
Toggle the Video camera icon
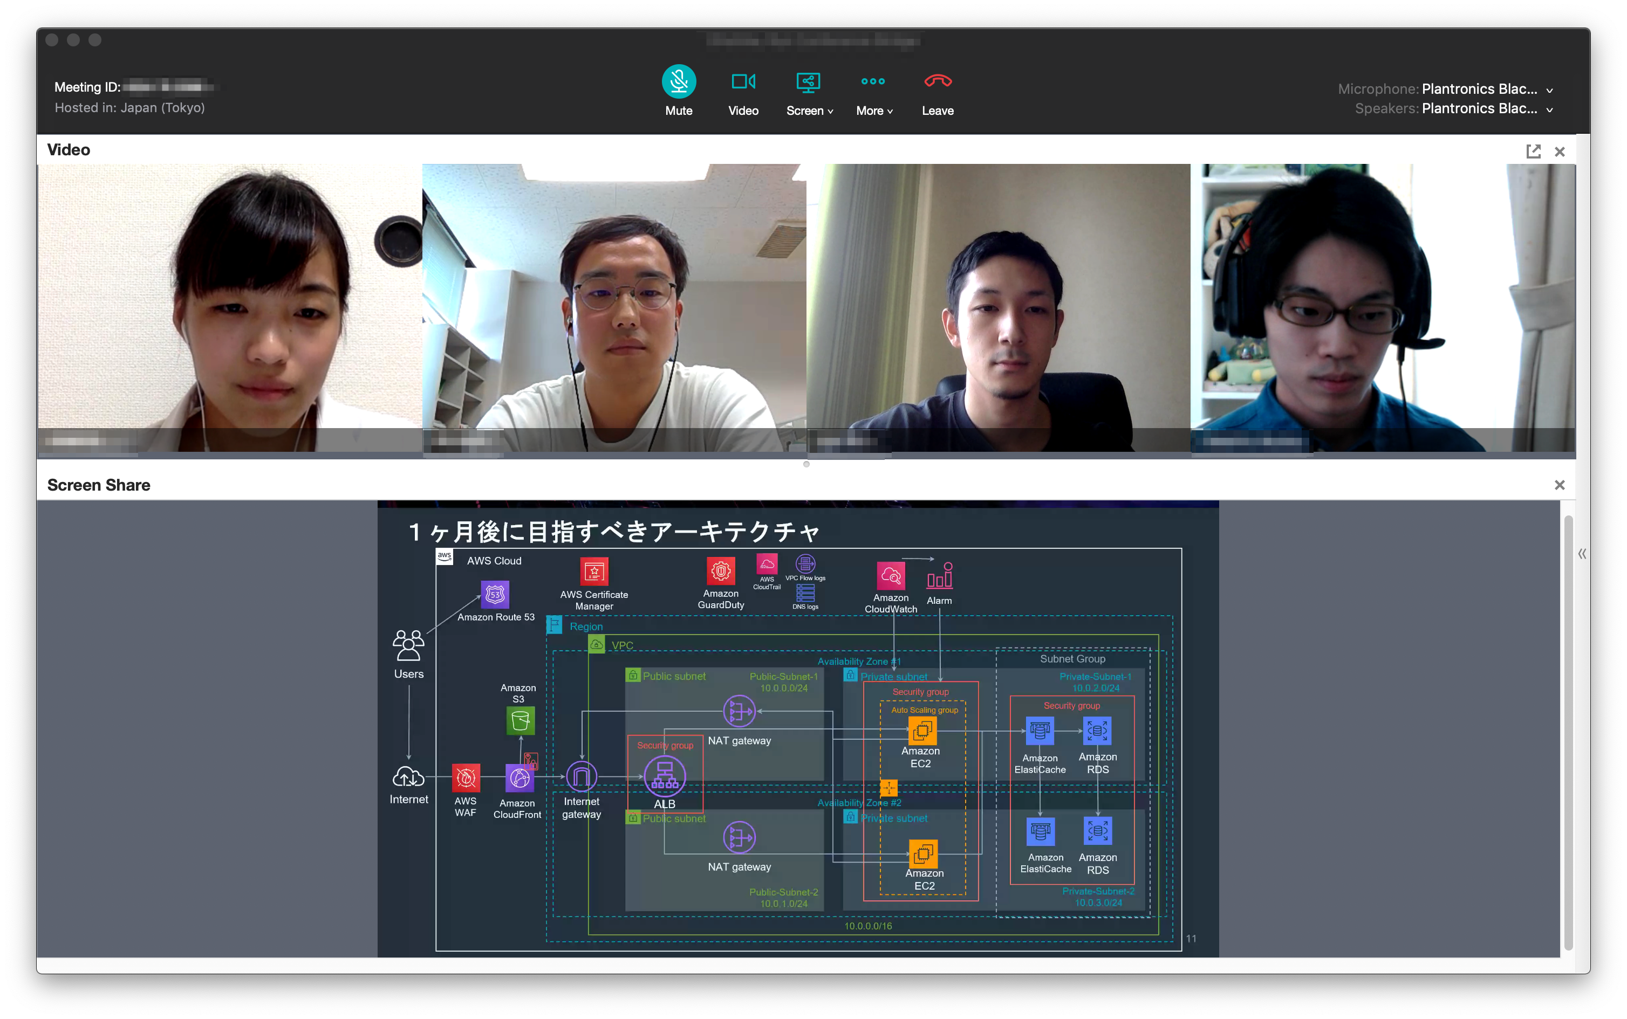(743, 82)
